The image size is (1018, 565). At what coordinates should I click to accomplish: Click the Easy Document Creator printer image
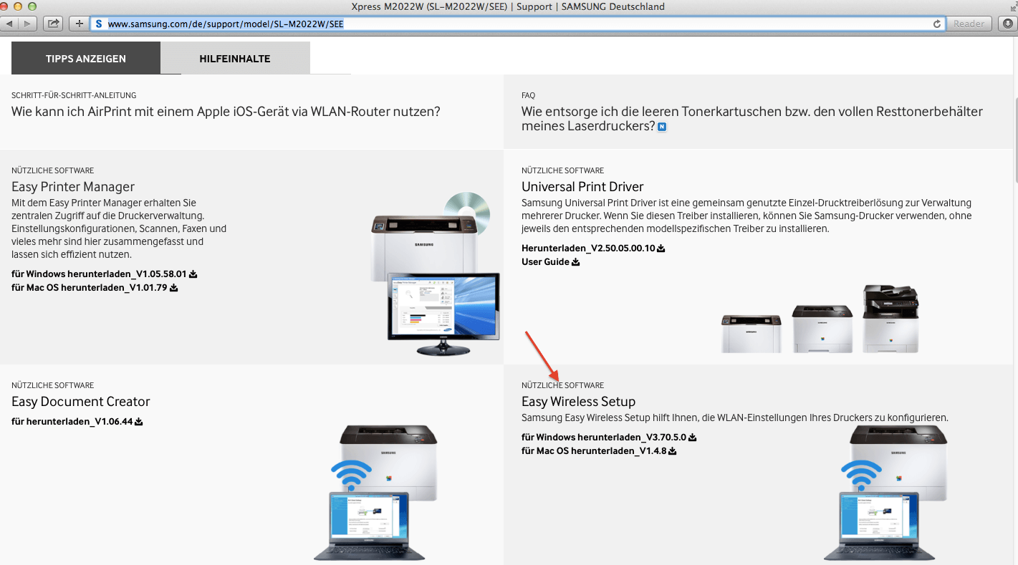click(x=375, y=492)
